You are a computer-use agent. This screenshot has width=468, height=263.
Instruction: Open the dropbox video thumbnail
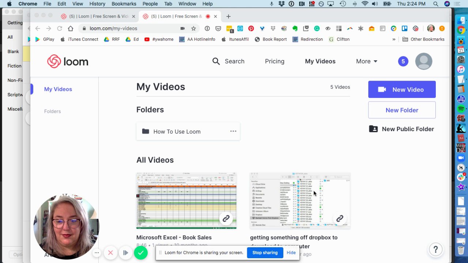[300, 201]
